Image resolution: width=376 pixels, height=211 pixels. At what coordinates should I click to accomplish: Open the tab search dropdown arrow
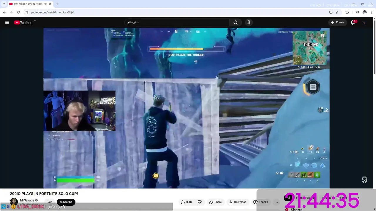pyautogui.click(x=4, y=4)
